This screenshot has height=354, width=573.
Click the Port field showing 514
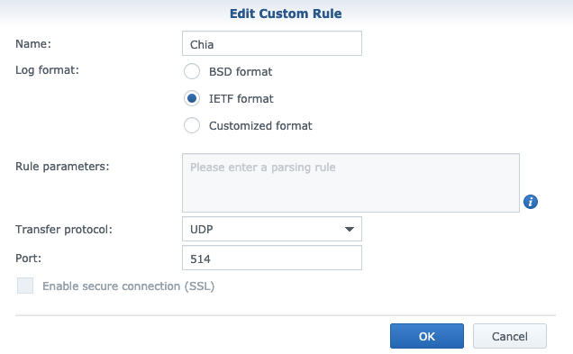(272, 258)
